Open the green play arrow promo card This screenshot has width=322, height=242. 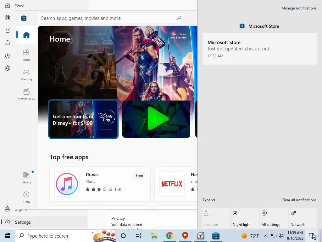pyautogui.click(x=156, y=119)
